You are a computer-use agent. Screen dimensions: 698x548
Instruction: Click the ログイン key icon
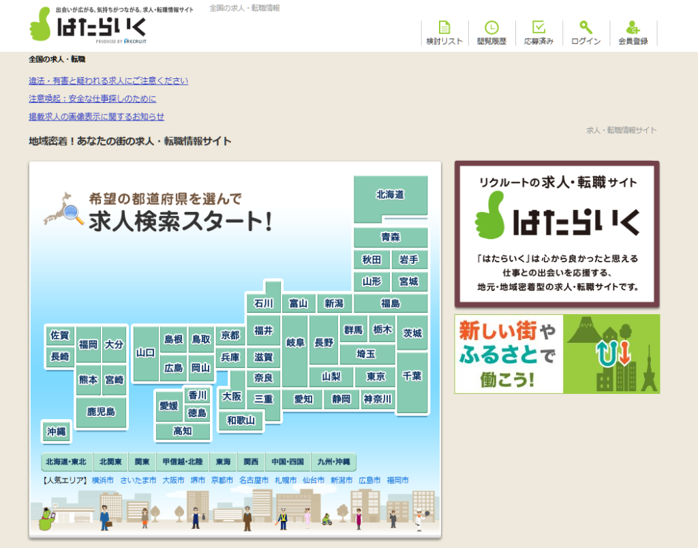tap(586, 27)
